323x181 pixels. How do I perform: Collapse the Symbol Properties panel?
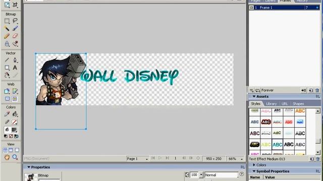coord(254,171)
